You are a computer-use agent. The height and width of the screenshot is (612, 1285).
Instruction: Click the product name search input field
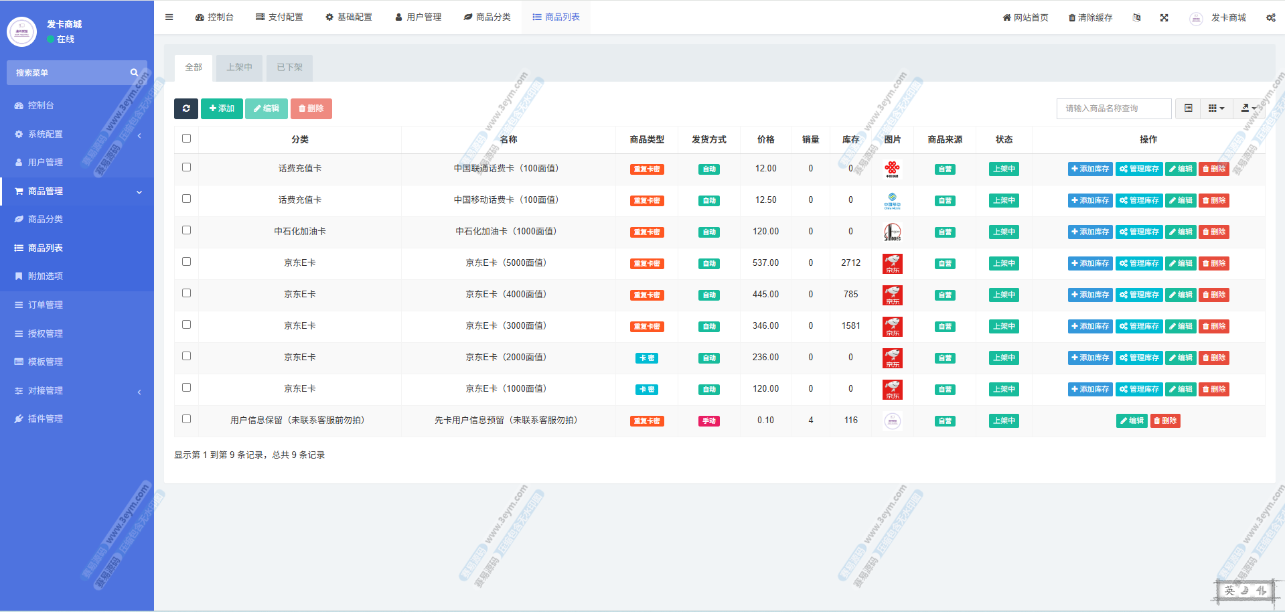(x=1114, y=108)
